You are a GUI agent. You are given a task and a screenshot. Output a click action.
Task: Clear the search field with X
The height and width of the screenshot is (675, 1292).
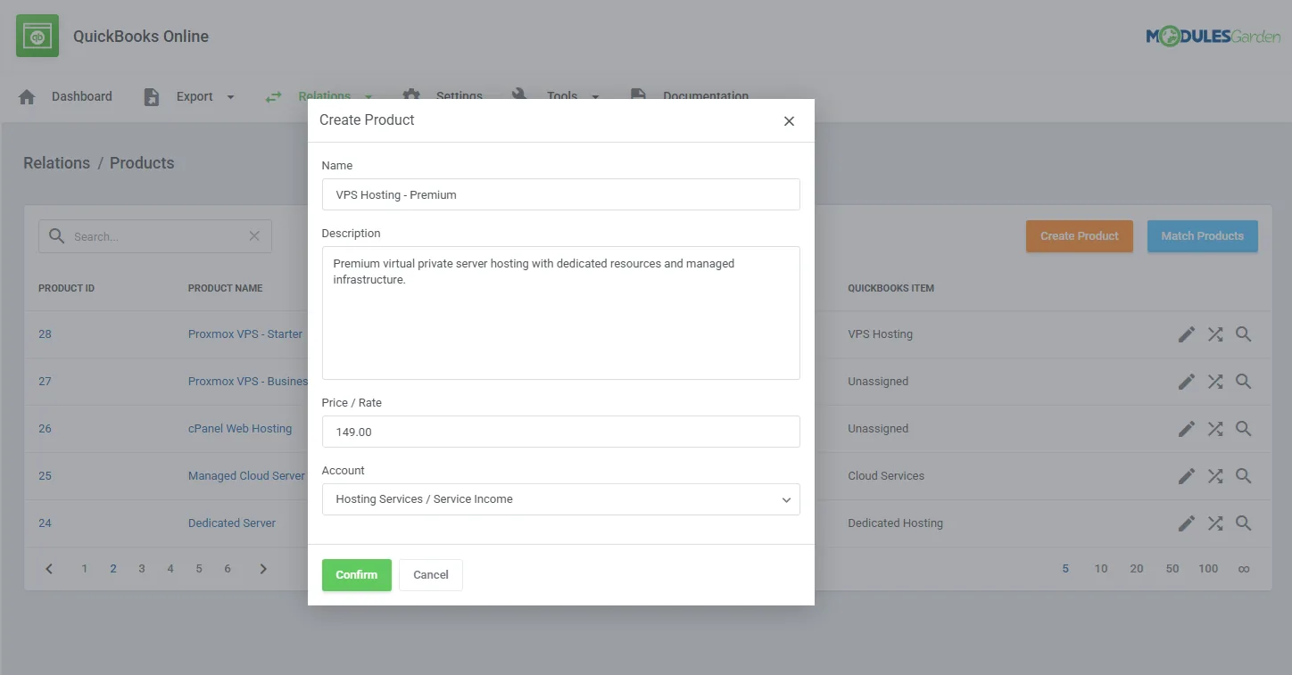point(254,236)
